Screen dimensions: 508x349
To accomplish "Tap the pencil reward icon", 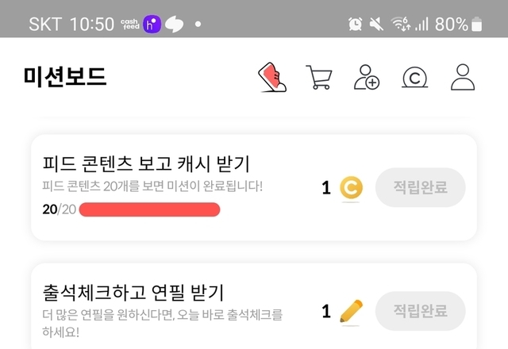I will (350, 311).
